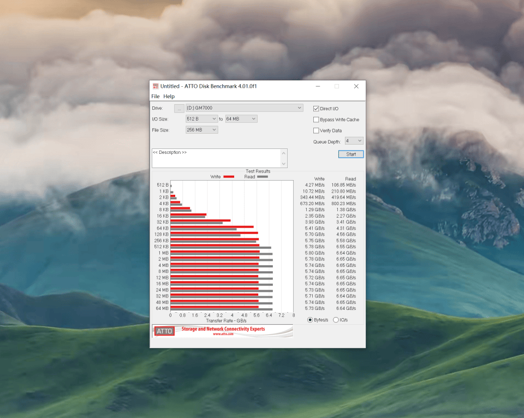Click the gray Read legend swatch
The height and width of the screenshot is (418, 524).
coord(263,177)
